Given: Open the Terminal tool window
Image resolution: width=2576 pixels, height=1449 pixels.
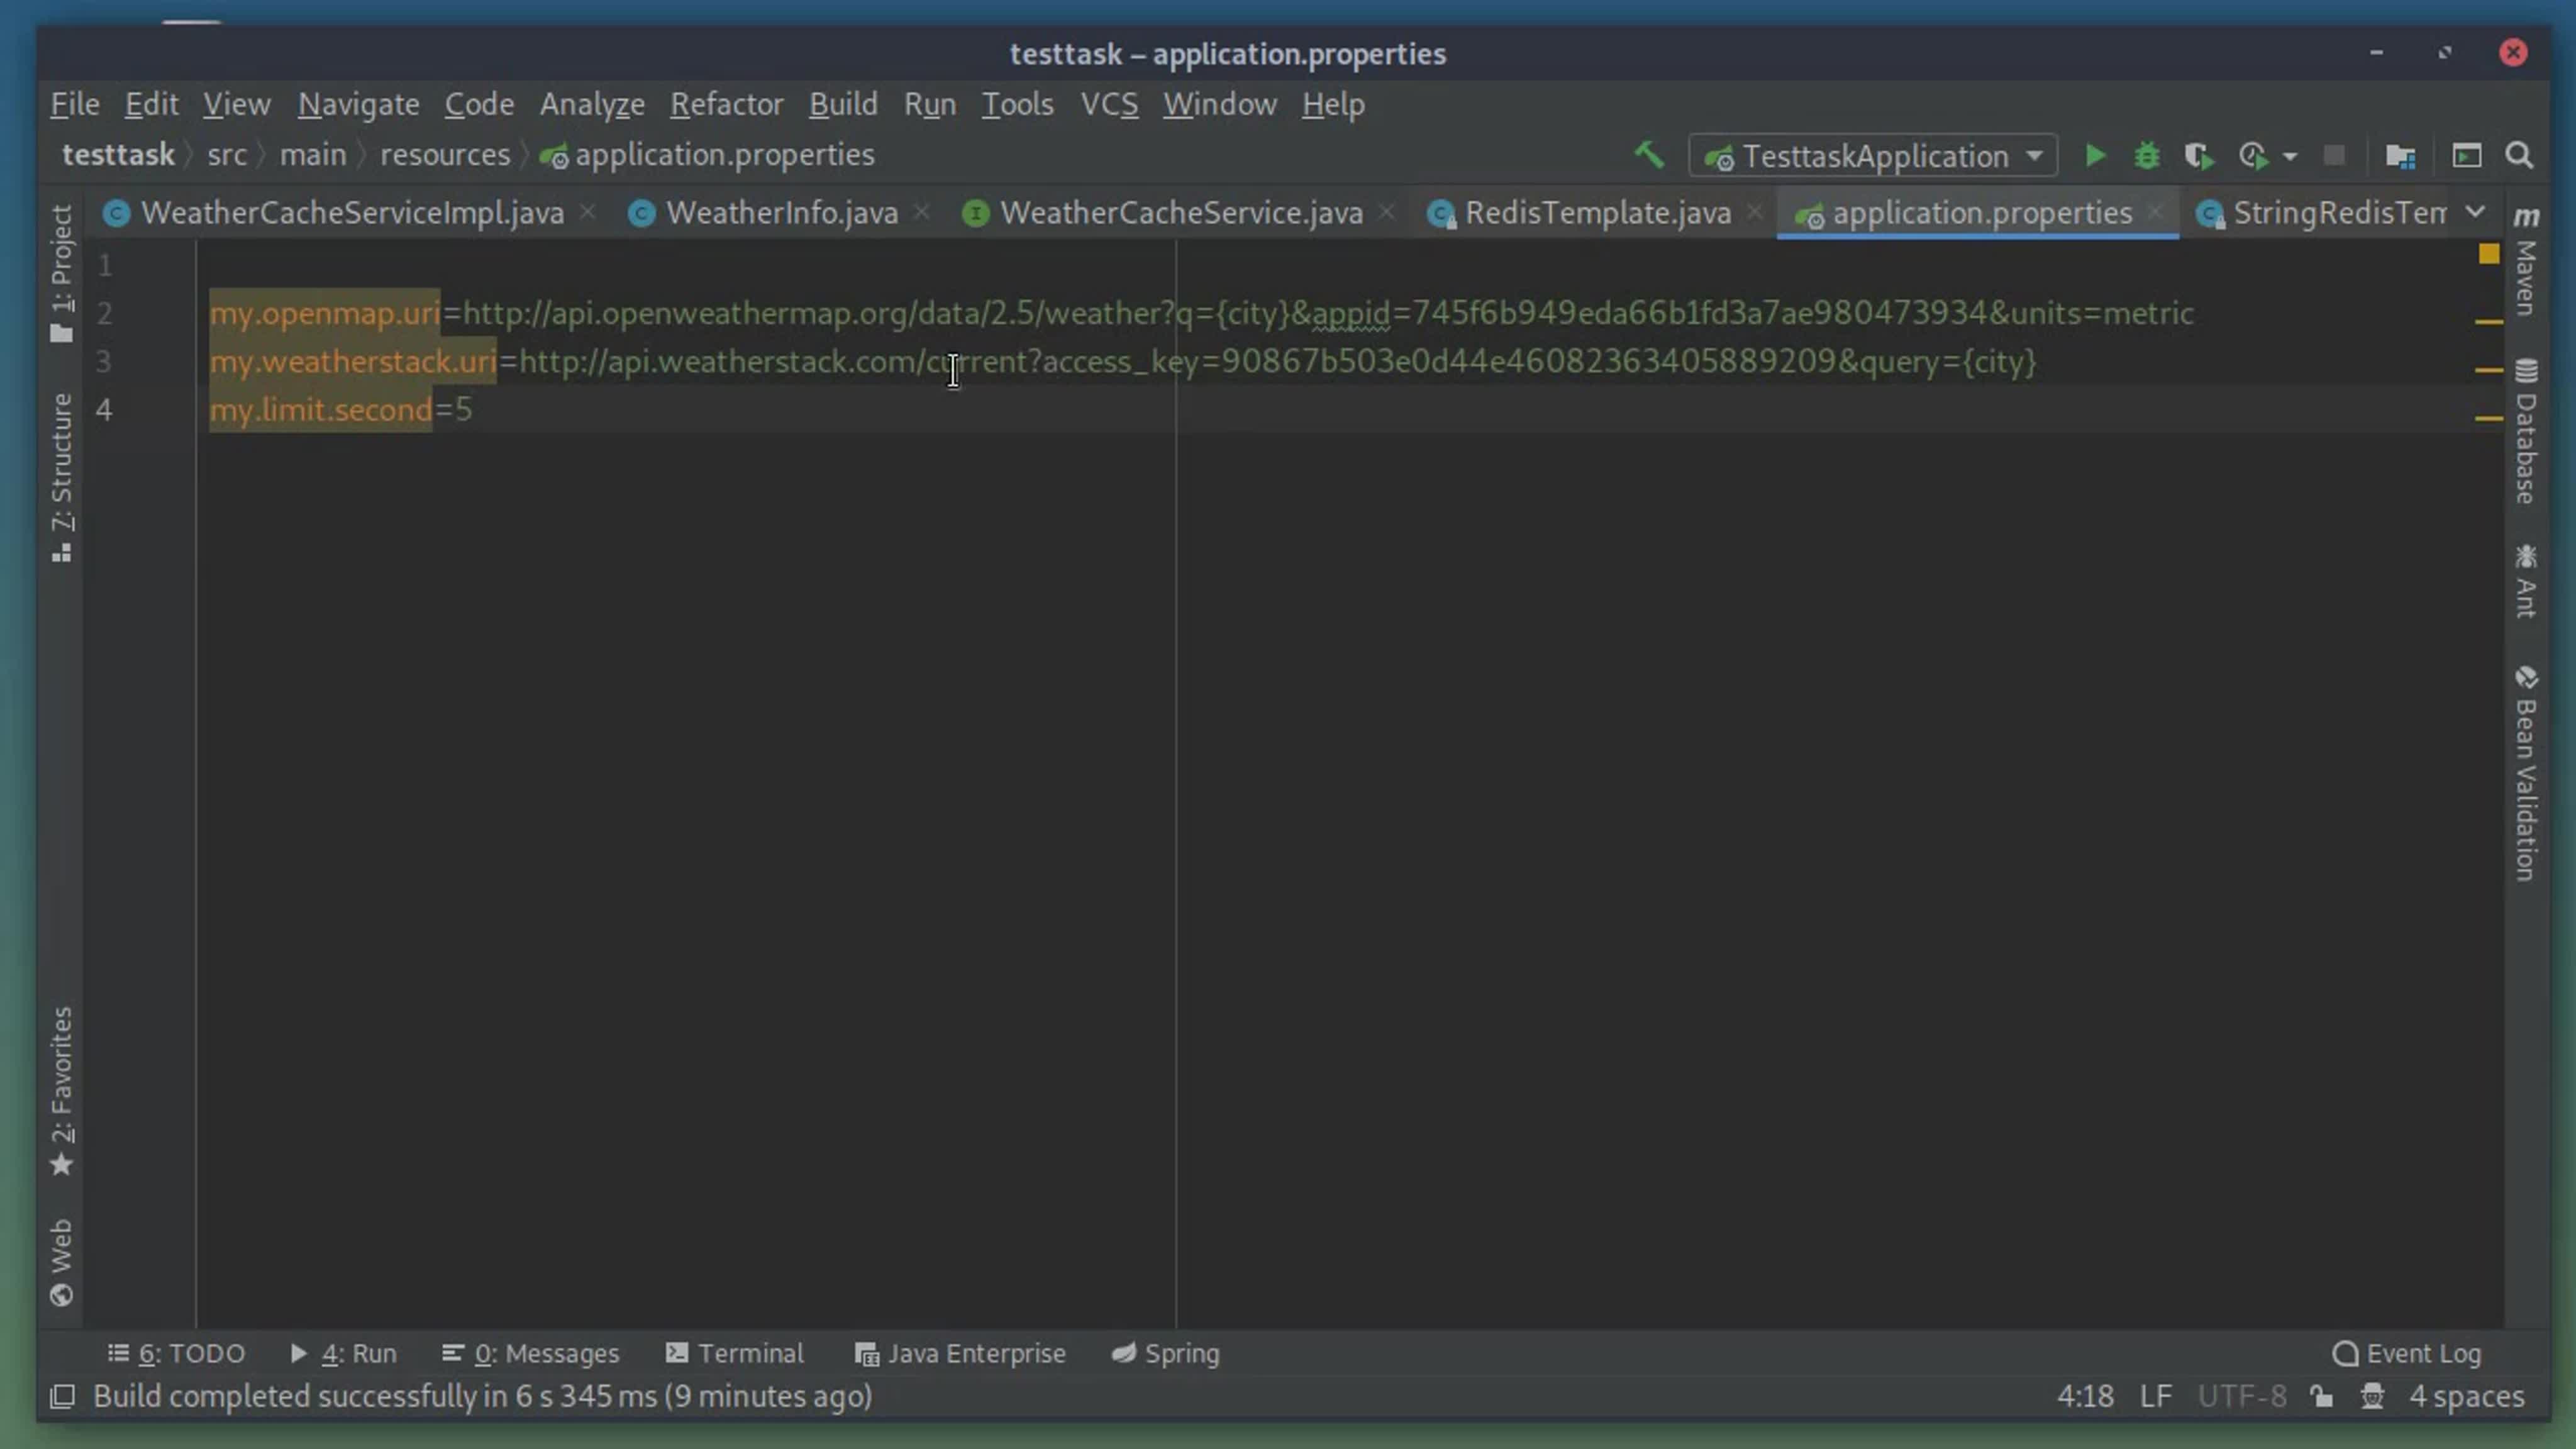Looking at the screenshot, I should coord(735,1354).
